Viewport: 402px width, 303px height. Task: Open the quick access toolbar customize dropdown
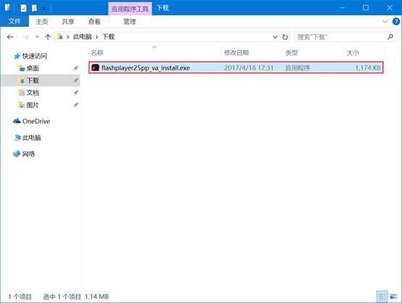click(44, 9)
